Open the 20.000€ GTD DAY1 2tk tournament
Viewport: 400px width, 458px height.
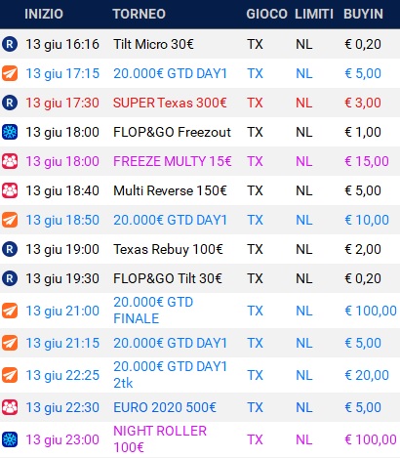170,375
